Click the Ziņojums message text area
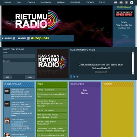Image resolution: width=137 pixels, height=137 pixels. (19, 68)
